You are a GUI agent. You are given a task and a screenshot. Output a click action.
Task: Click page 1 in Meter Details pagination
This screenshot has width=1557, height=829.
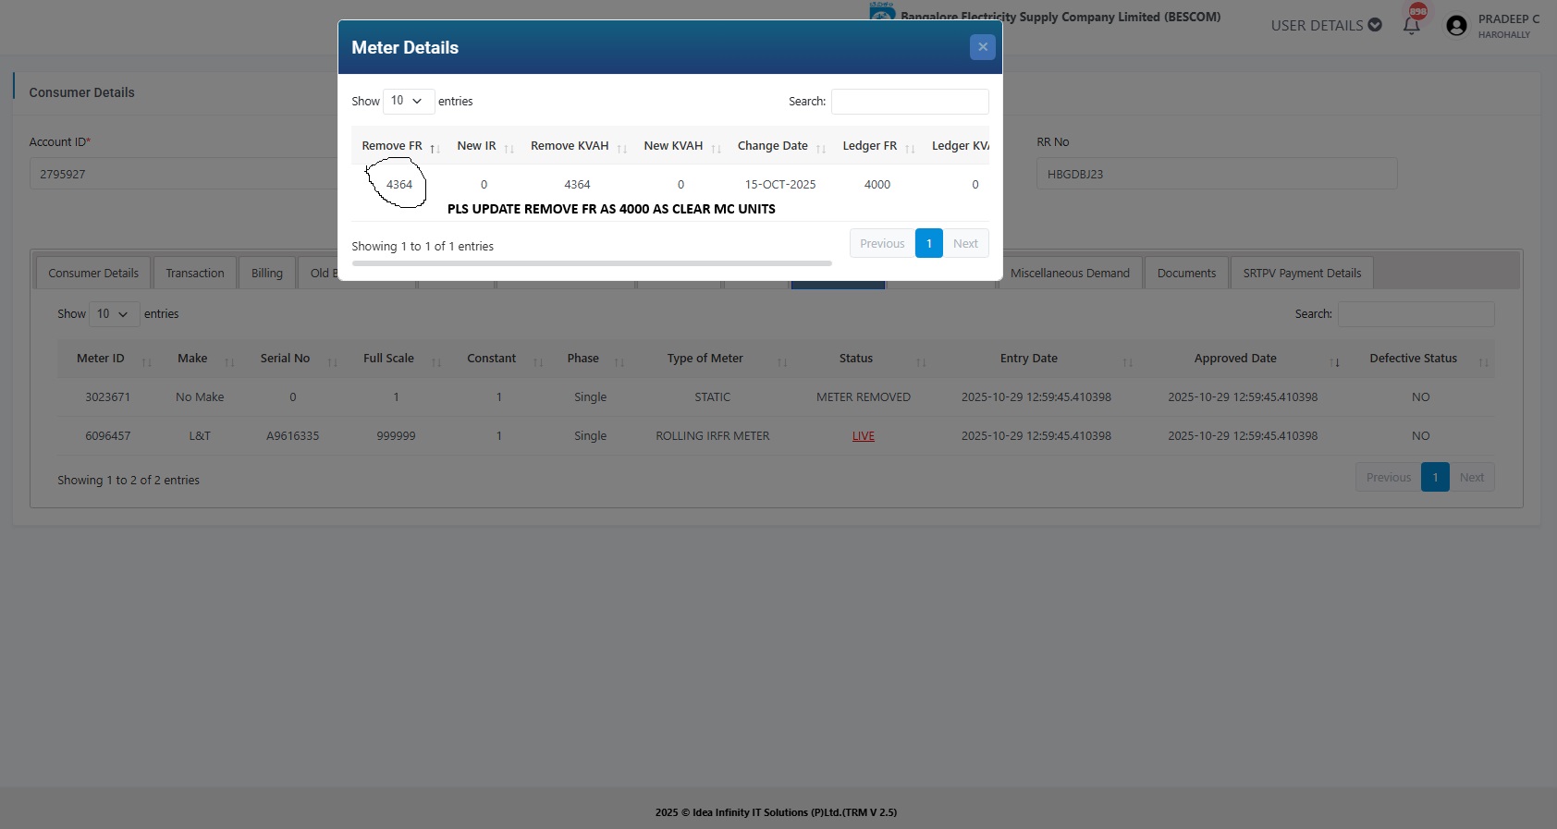point(929,244)
